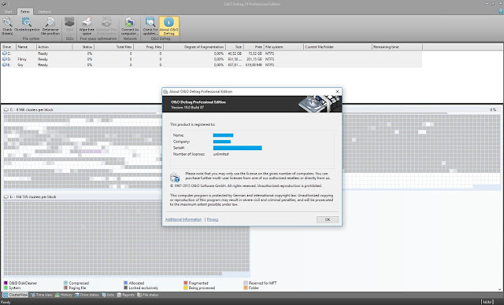Click drive icon beside E: clusters per block
Image resolution: width=504 pixels, height=305 pixels.
tap(6, 197)
